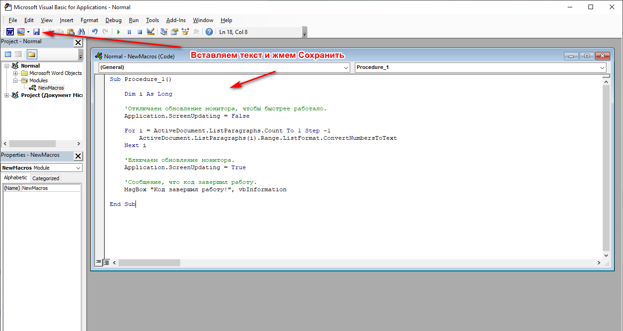Open the Insert object dropdown arrow
Image resolution: width=623 pixels, height=331 pixels.
point(28,32)
